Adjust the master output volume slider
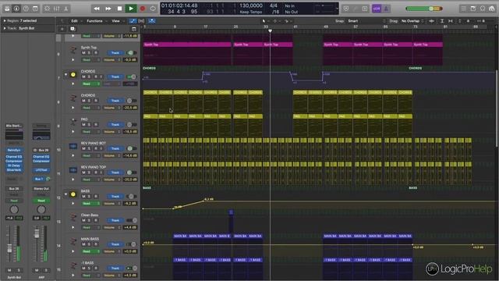This screenshot has height=281, width=499. tap(424, 9)
